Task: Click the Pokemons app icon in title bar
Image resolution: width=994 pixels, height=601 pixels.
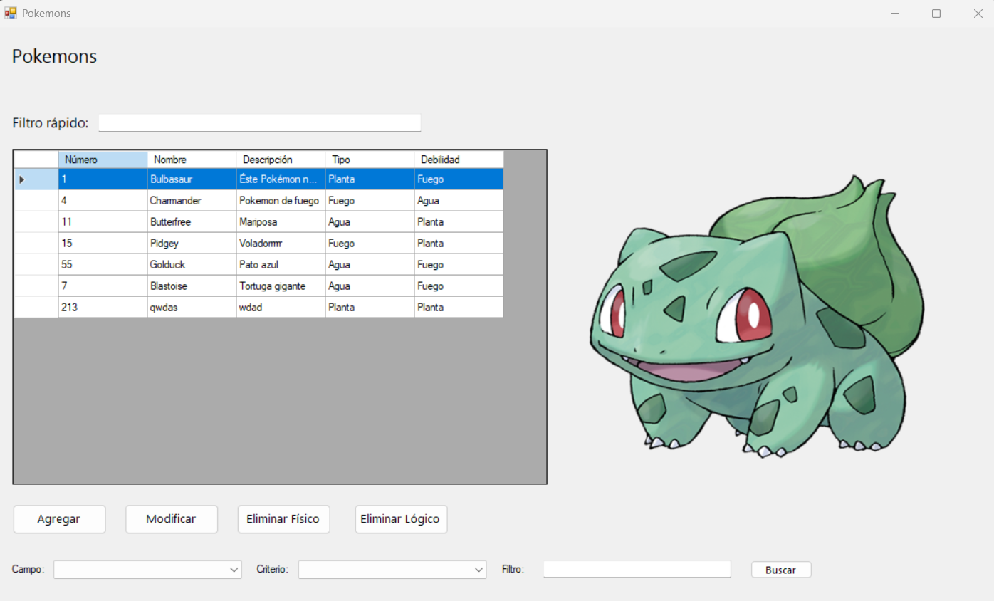Action: click(x=11, y=13)
